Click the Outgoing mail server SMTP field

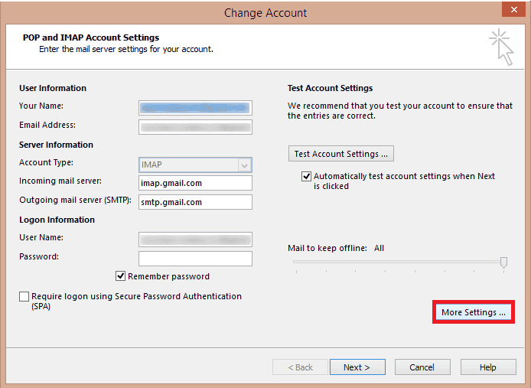point(195,202)
